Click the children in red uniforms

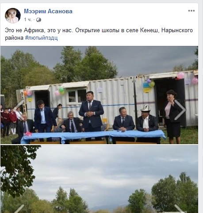click(x=10, y=120)
